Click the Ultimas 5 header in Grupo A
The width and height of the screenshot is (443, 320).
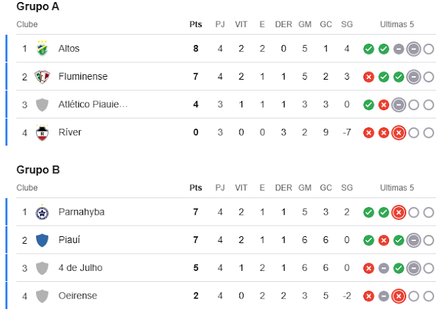coord(397,24)
